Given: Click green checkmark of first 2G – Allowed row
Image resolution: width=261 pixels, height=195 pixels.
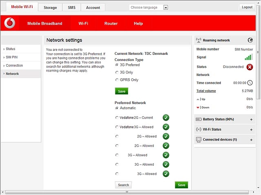Looking at the screenshot, I should (x=166, y=136).
